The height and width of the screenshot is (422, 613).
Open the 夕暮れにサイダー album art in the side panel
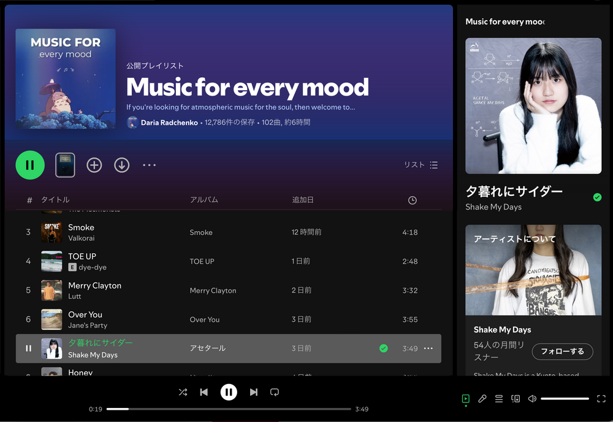coord(533,106)
